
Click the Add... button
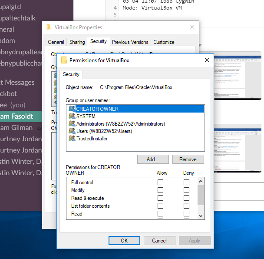click(x=153, y=159)
